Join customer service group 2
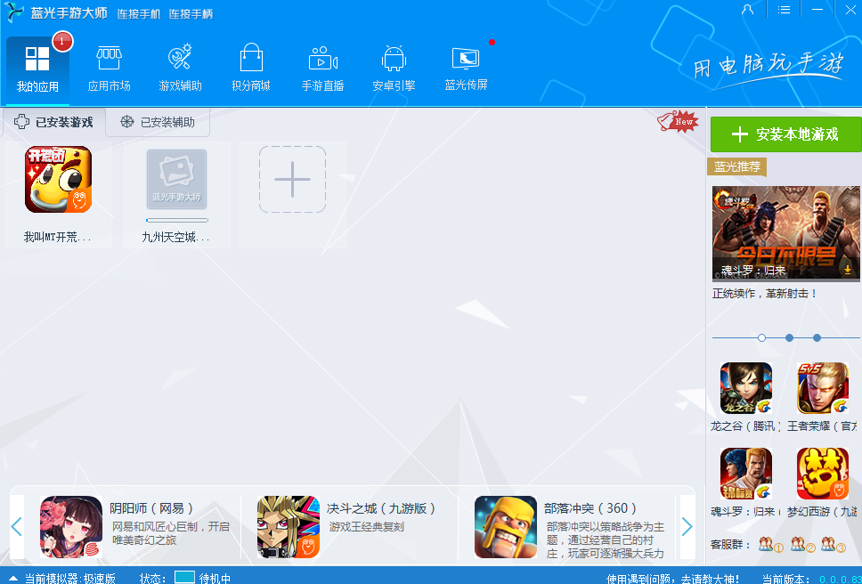The width and height of the screenshot is (862, 584). 802,545
